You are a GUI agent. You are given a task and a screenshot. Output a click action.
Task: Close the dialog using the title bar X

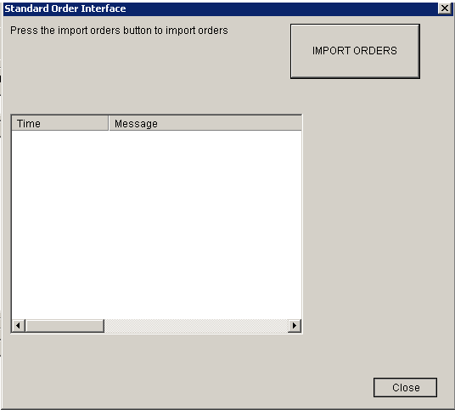445,8
